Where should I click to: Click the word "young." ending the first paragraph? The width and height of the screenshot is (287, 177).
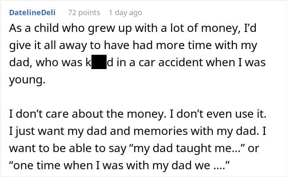pos(27,80)
